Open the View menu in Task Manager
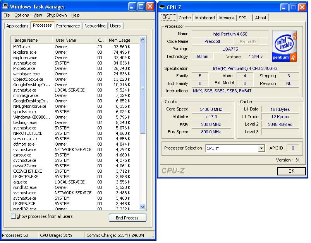The height and width of the screenshot is (243, 311). coord(38,15)
